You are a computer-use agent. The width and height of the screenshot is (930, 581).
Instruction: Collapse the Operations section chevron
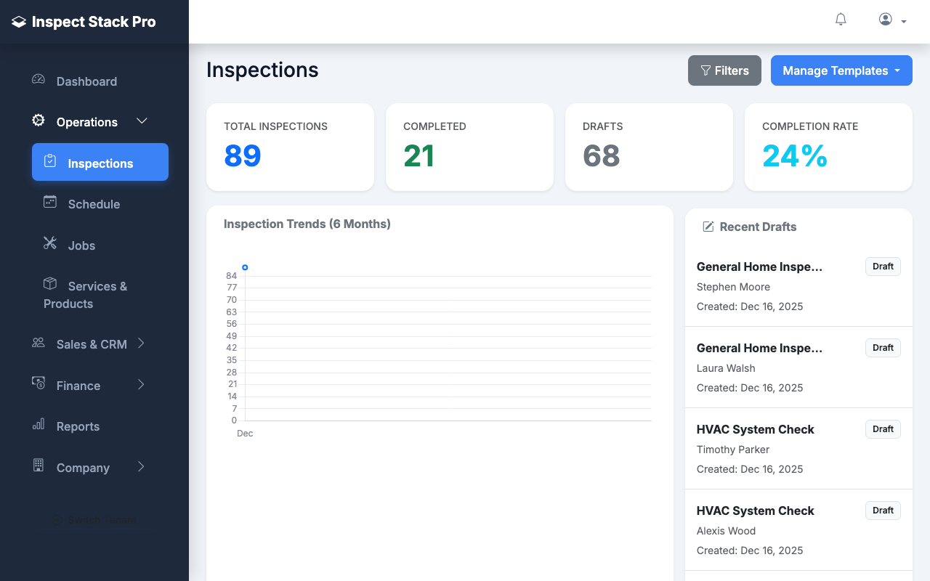tap(142, 121)
